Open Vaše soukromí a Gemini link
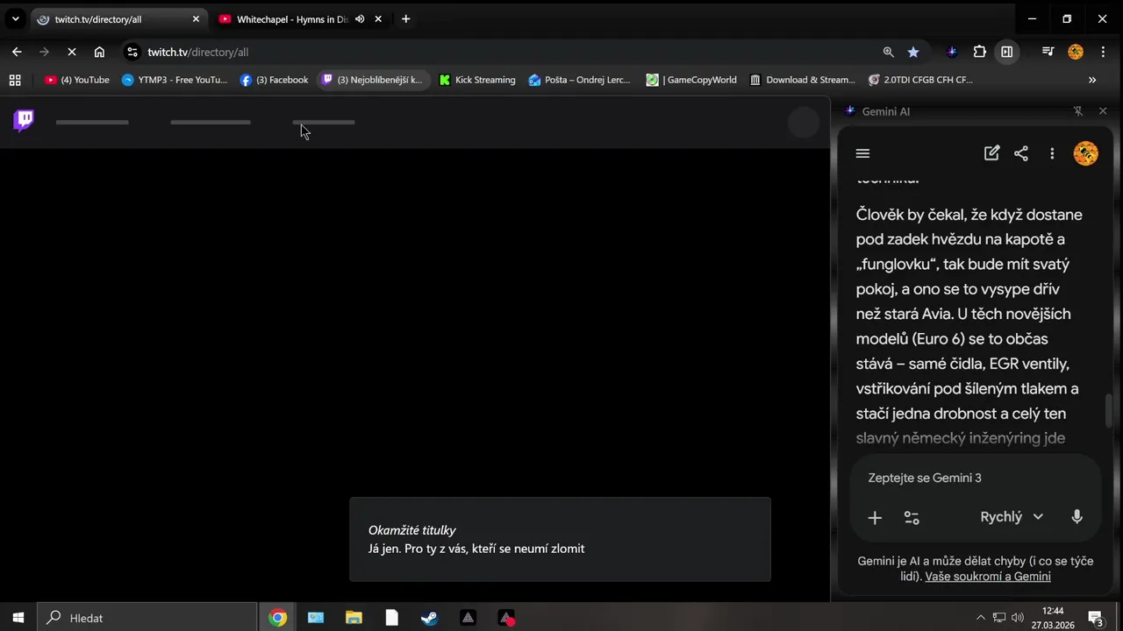Screen dimensions: 1123x631 tap(988, 576)
